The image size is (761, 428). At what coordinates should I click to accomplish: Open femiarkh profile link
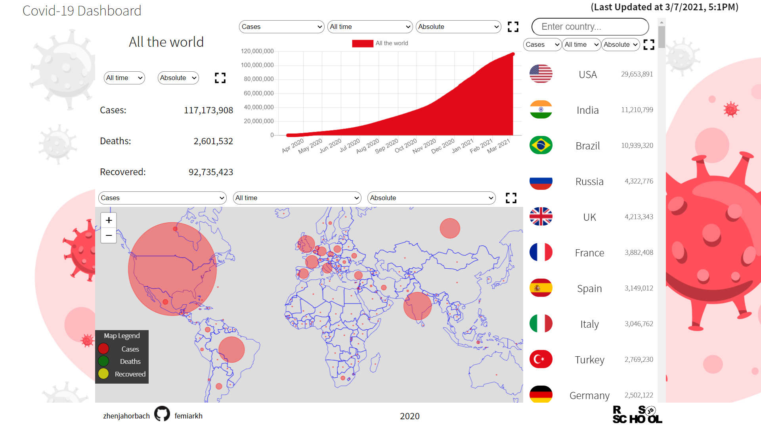189,416
